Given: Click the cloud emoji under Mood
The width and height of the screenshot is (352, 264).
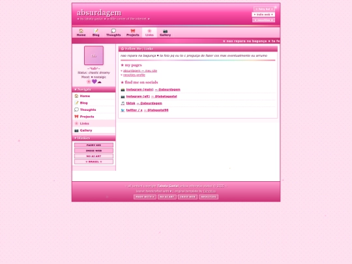Looking at the screenshot, I should coord(99,82).
